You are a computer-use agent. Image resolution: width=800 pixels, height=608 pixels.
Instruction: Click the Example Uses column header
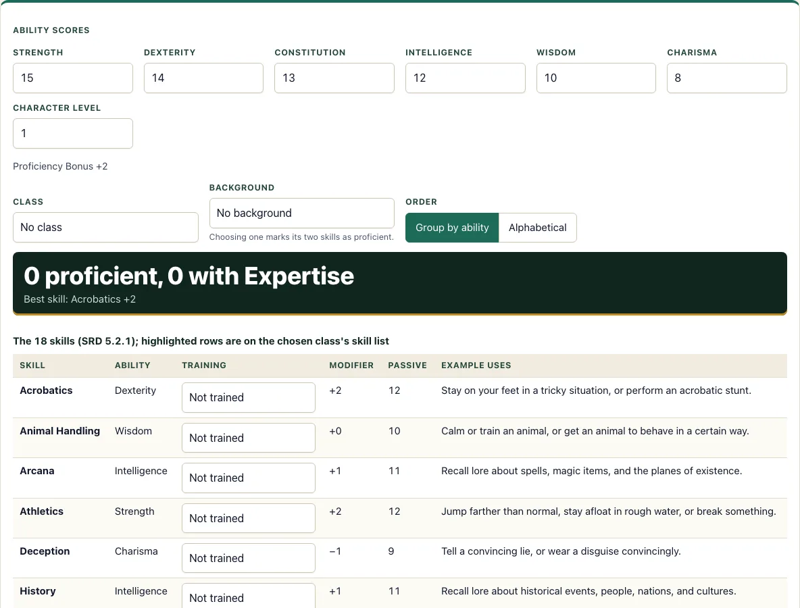(x=476, y=365)
